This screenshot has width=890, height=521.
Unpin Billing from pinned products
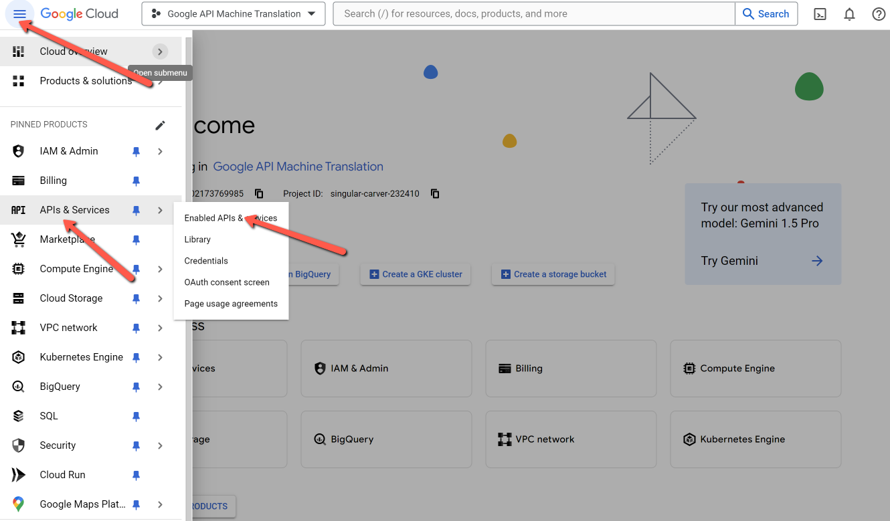pos(136,181)
